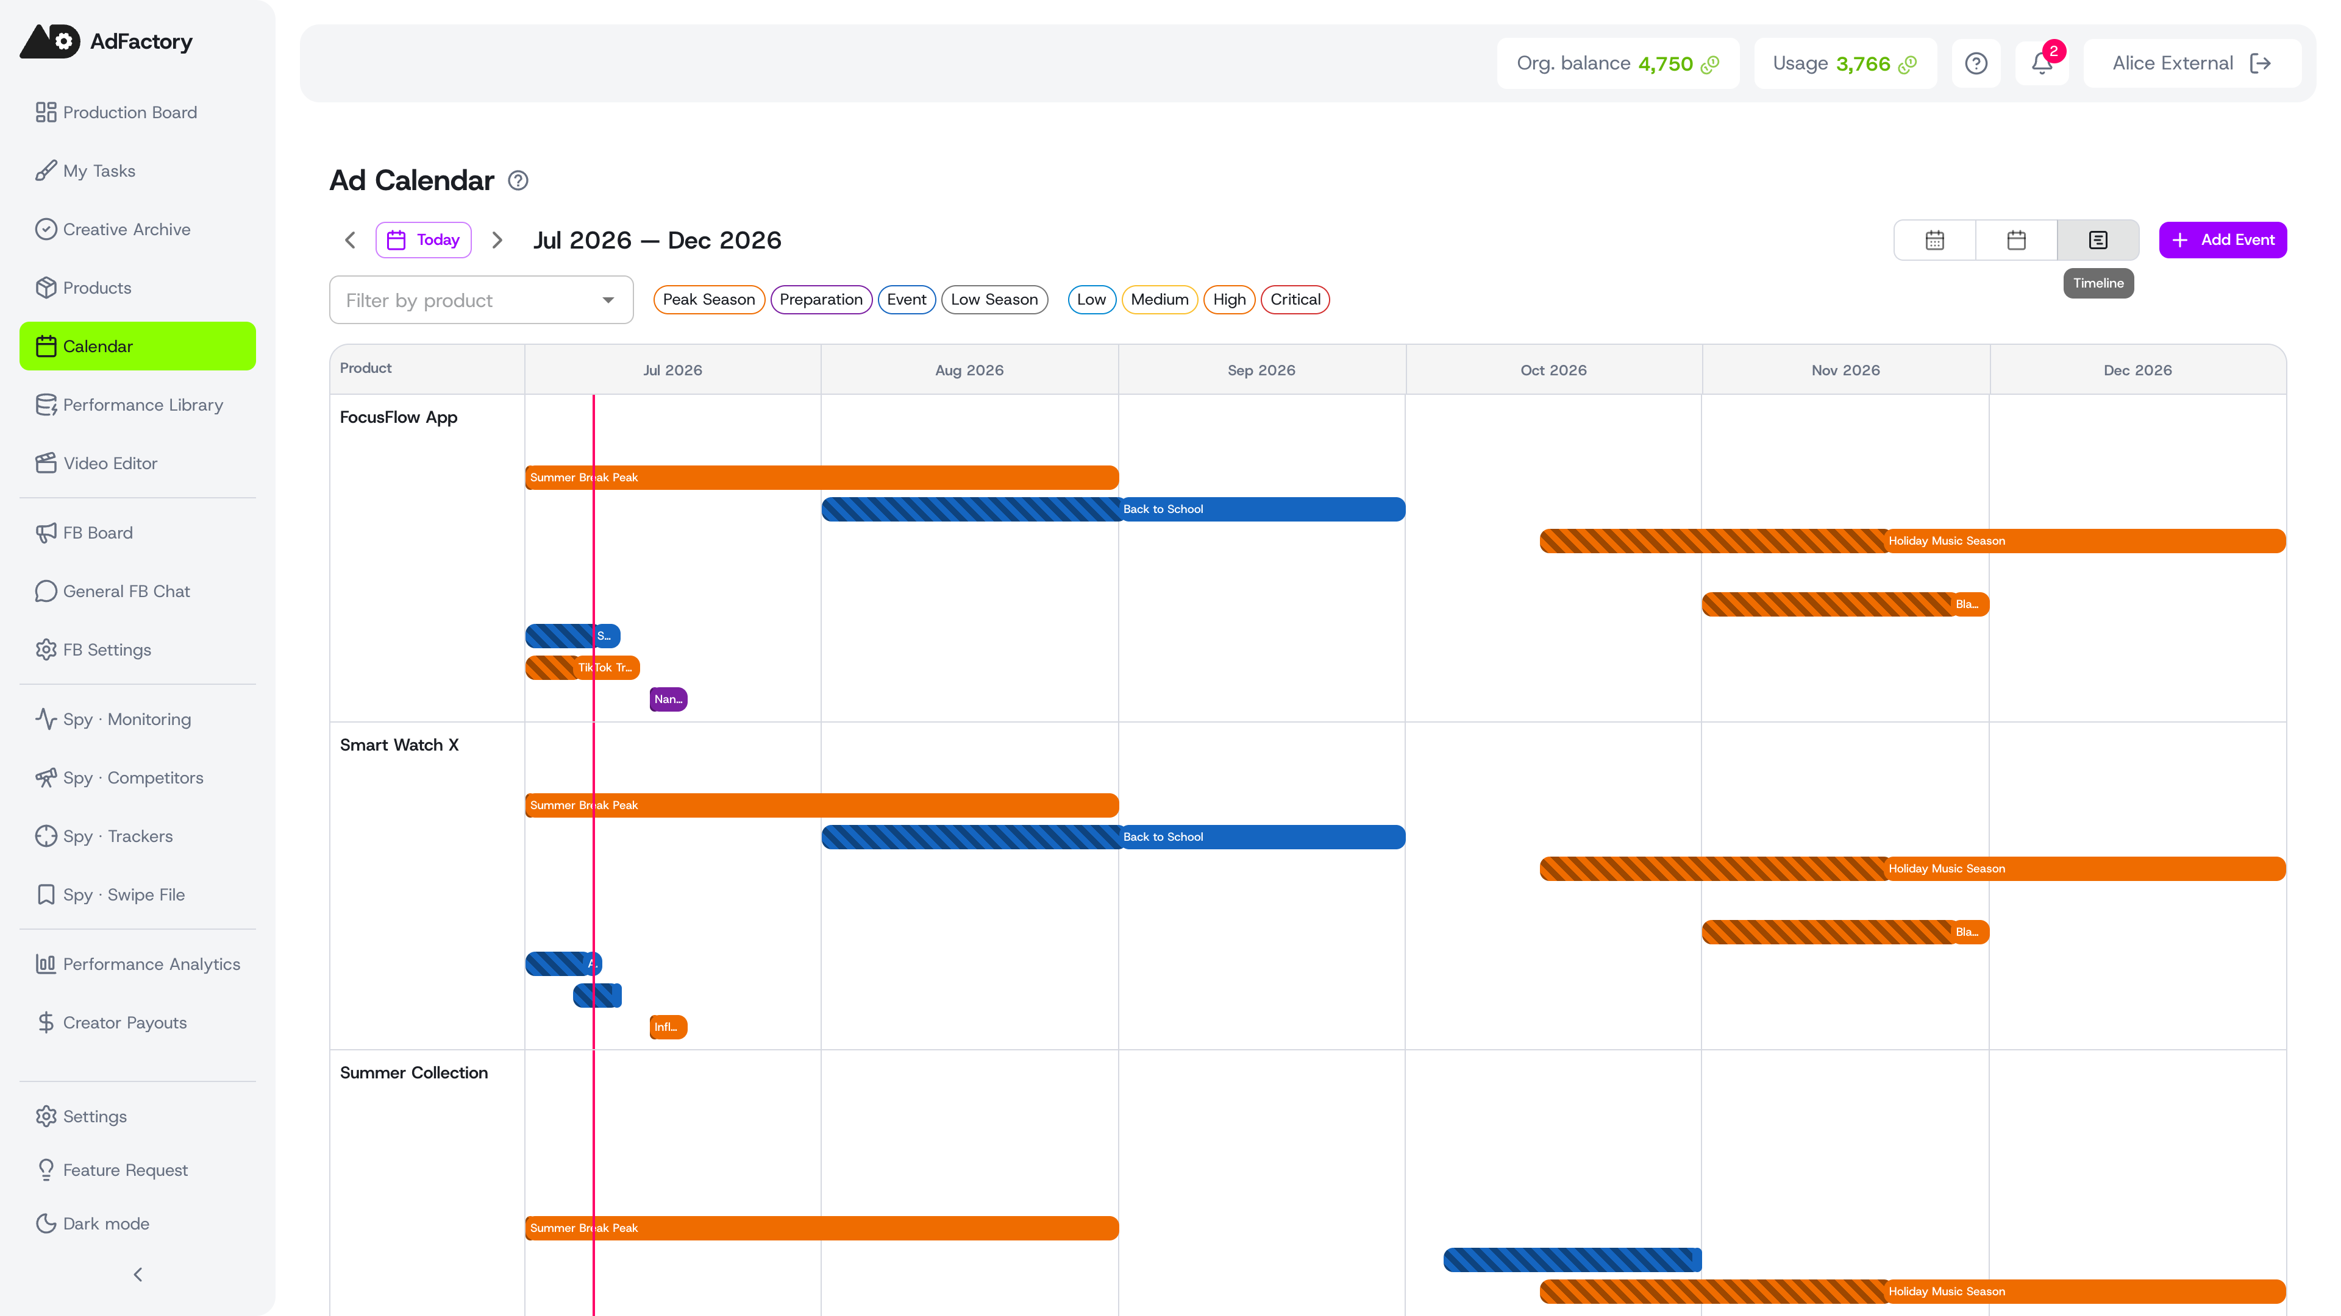The height and width of the screenshot is (1316, 2341).
Task: Click the orange Infl... event in Smart Watch X
Action: coord(668,1027)
